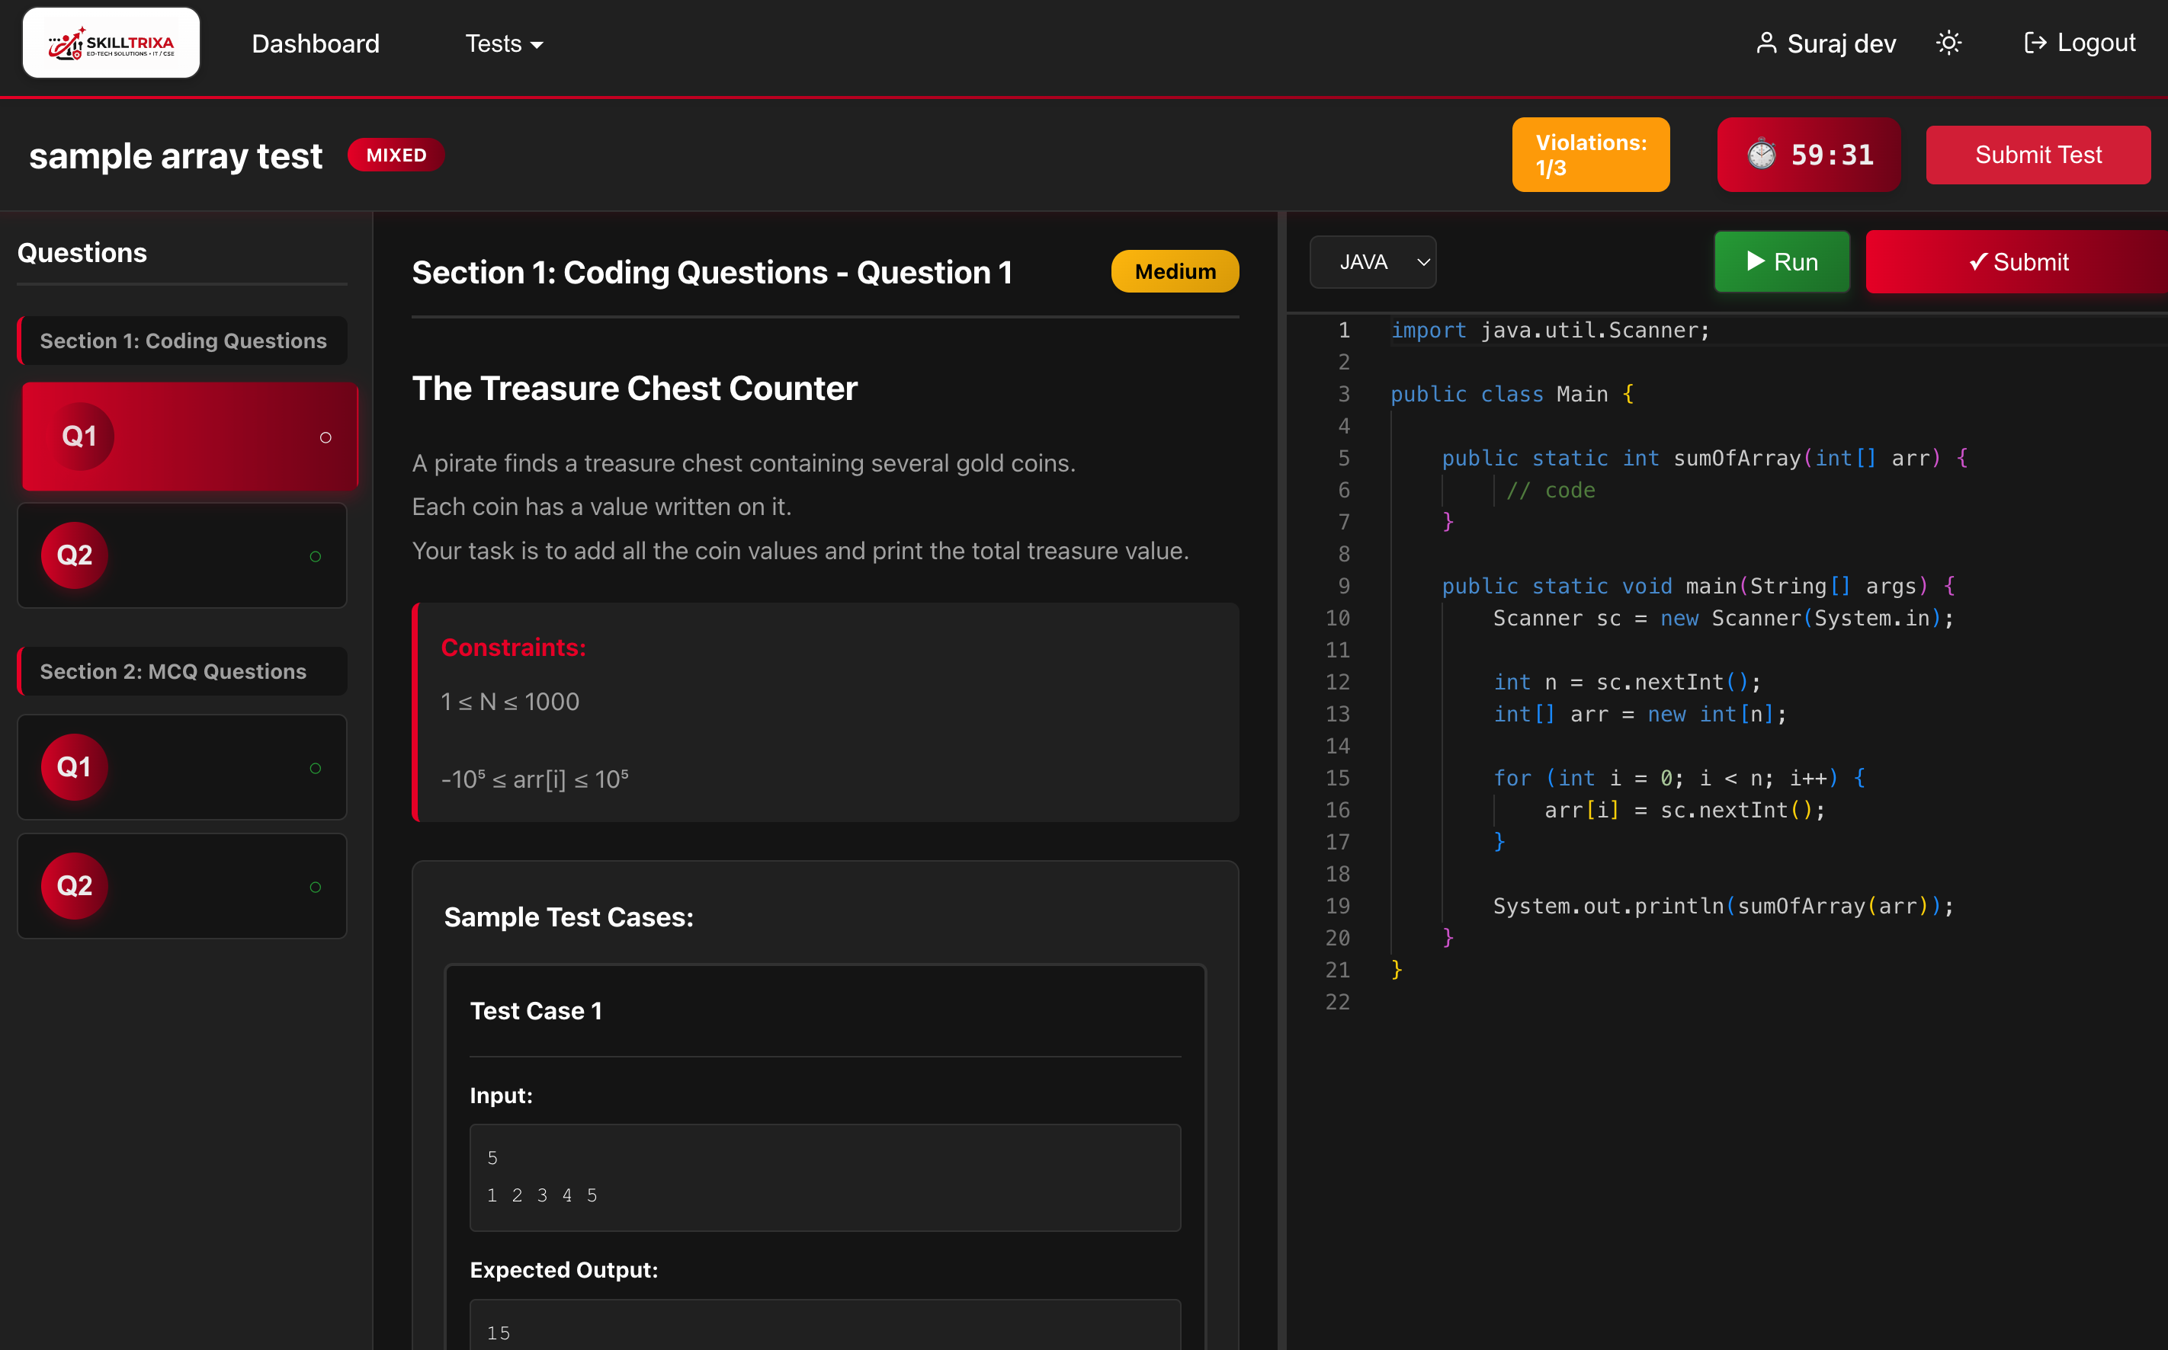The width and height of the screenshot is (2168, 1350).
Task: Click the Test Case 1 input box
Action: 825,1177
